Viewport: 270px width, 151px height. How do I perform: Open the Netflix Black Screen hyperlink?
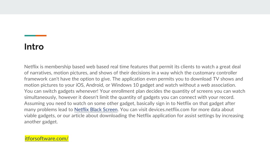pos(96,110)
